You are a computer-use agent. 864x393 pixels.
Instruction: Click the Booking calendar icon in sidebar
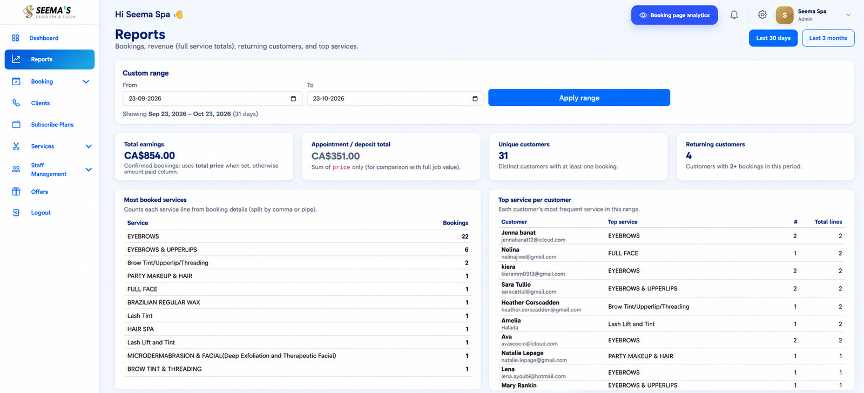[16, 82]
